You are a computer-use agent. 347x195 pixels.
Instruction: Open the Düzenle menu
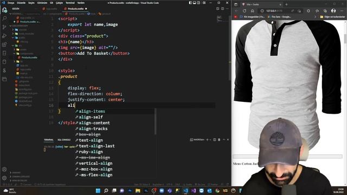coord(21,3)
